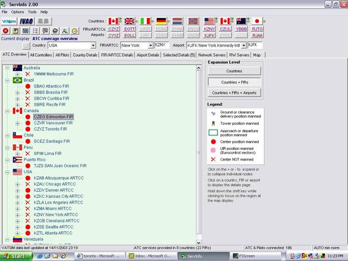
Task: Click the Japan flag shortcut
Action: 257,21
